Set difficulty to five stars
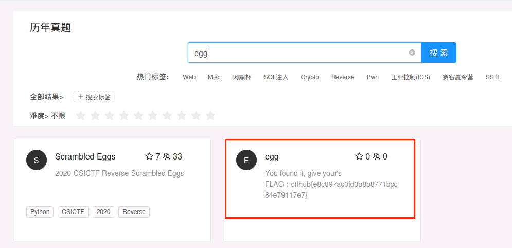Screen dimensions: 512x248 [138, 116]
